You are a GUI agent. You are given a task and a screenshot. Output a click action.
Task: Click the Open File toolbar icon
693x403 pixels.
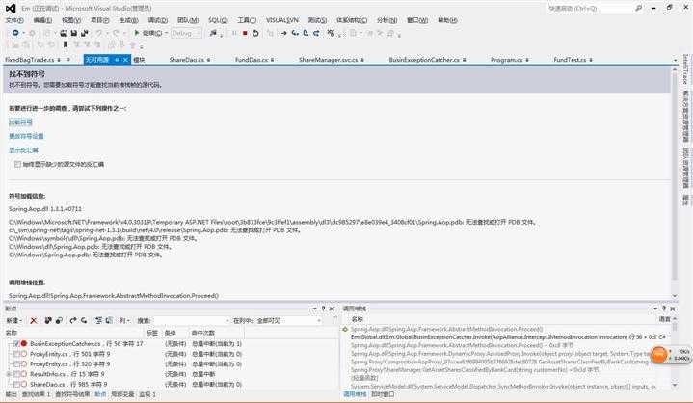[64, 33]
